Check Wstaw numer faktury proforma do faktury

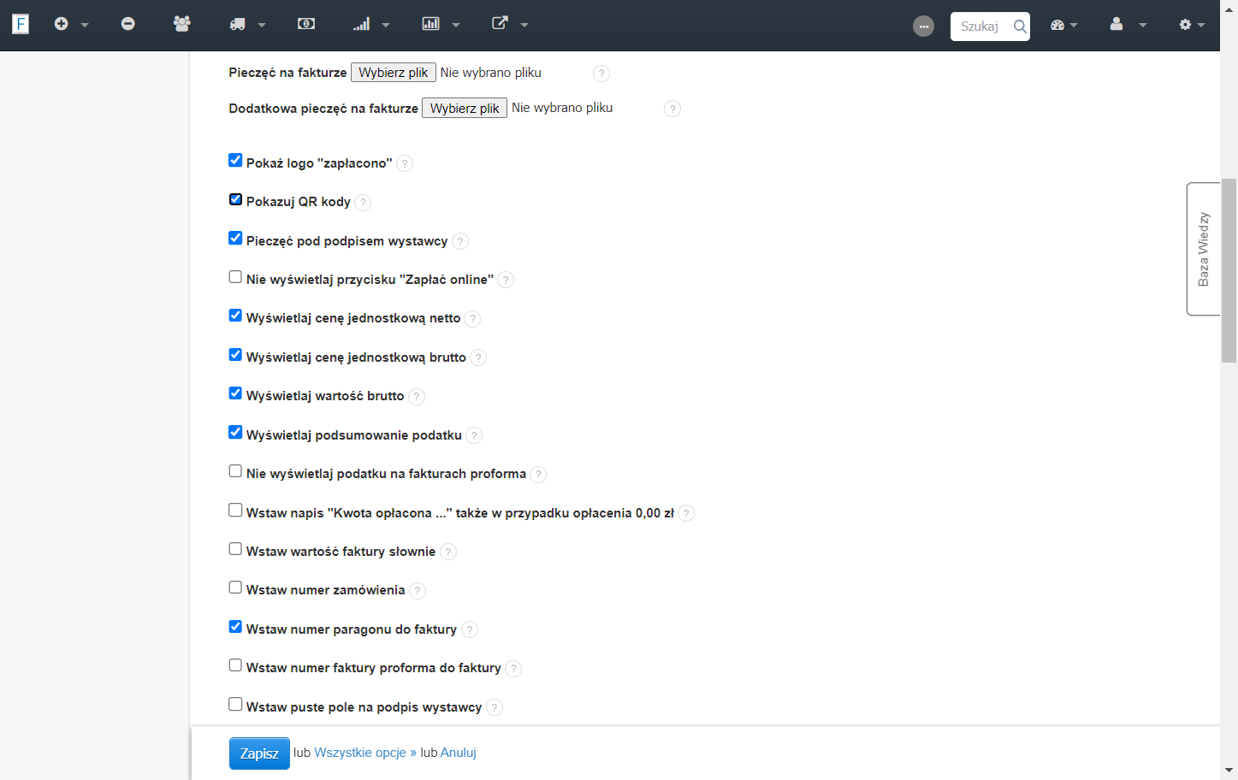click(235, 665)
